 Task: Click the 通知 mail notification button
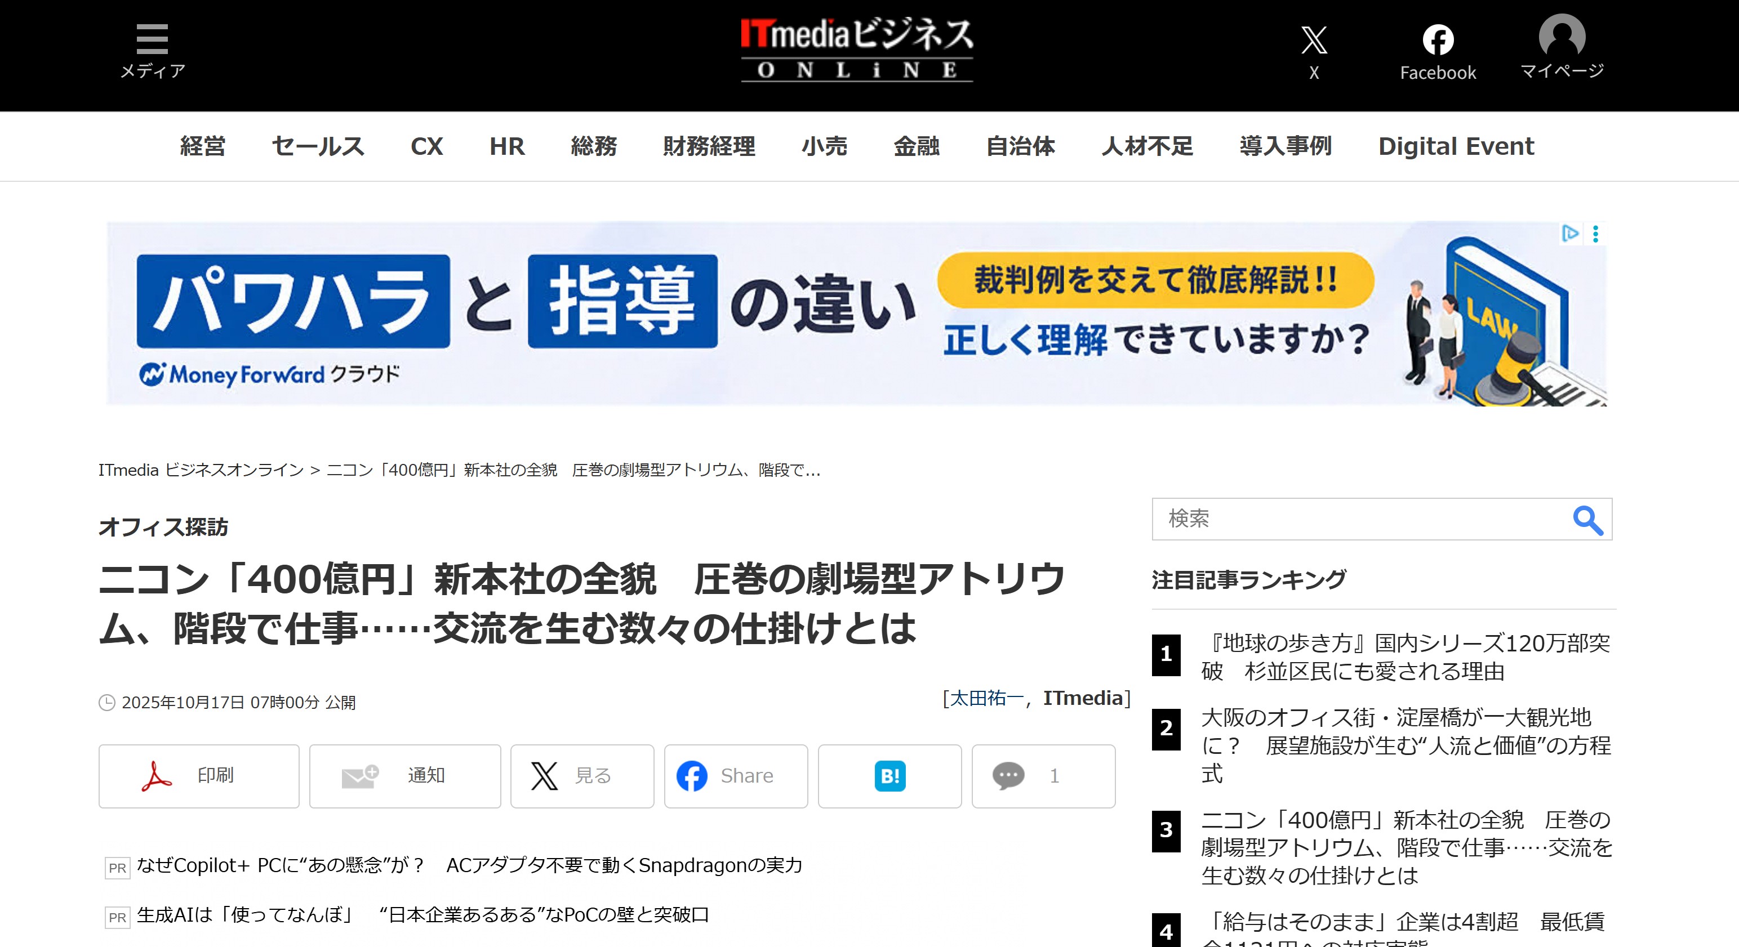click(x=404, y=776)
